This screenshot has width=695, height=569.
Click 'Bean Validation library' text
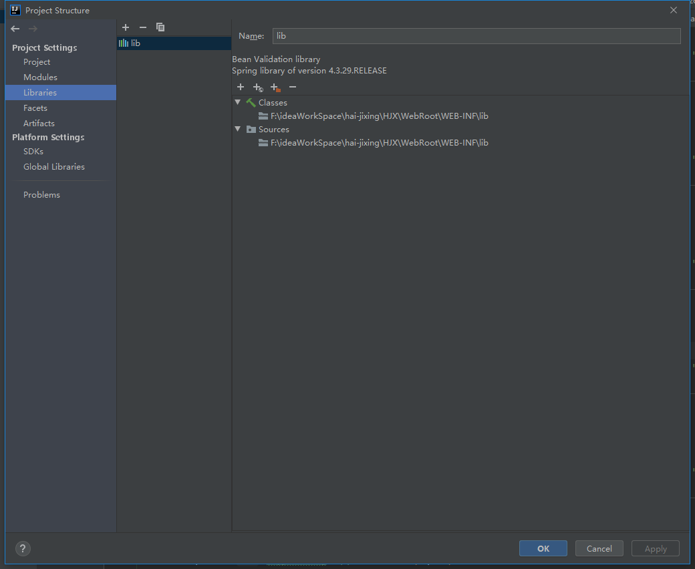(276, 59)
